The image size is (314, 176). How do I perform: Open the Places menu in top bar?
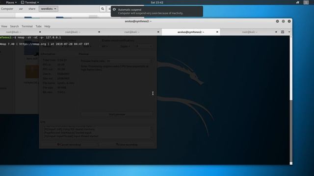(x=11, y=2)
